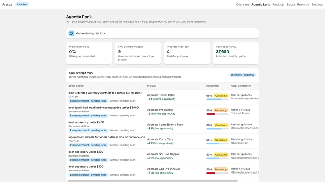Click Acemate Spare Battery Pack product

point(165,125)
